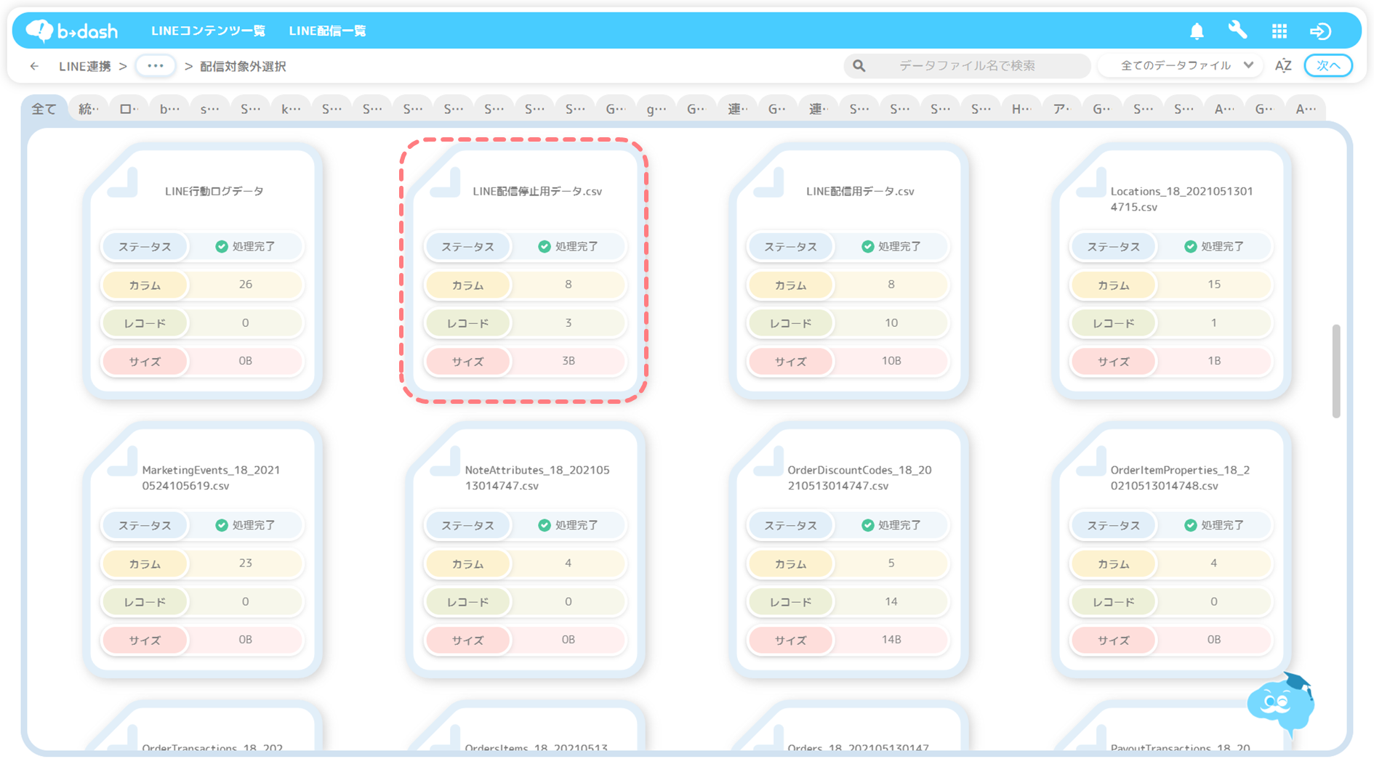Select OrderItemProperties_18_20210513014748.csv file name
The height and width of the screenshot is (772, 1374).
[x=1180, y=478]
